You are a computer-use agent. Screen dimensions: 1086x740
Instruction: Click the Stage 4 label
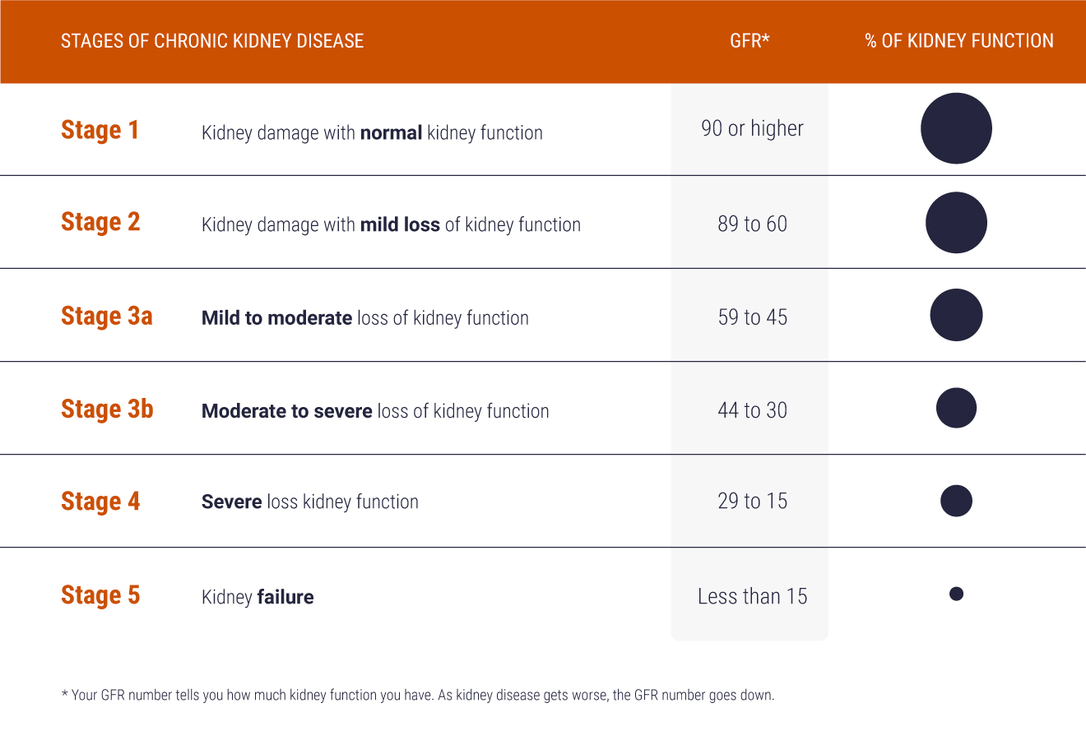coord(100,502)
